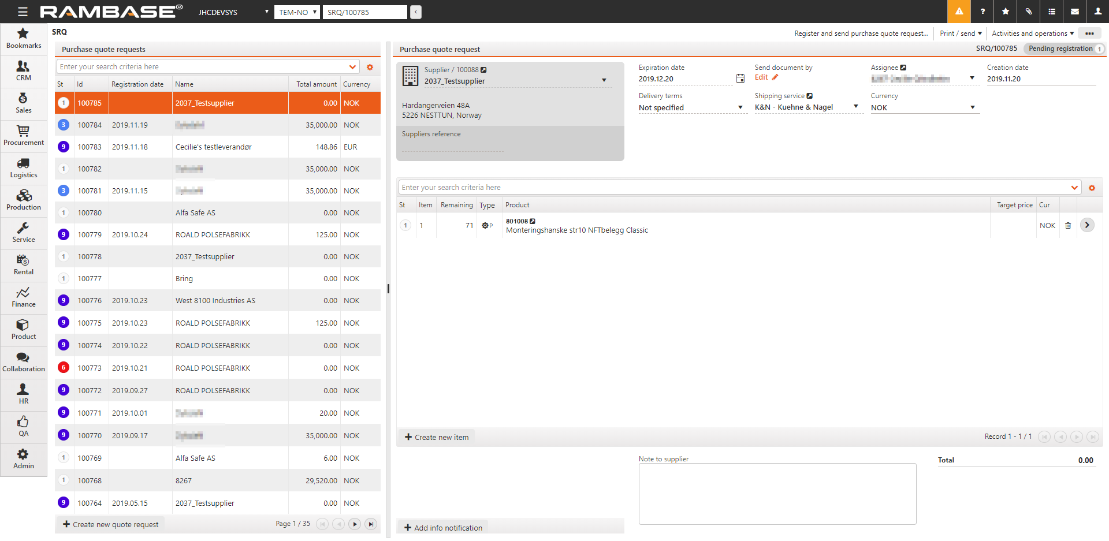
Task: Click Create new quote request
Action: tap(110, 524)
